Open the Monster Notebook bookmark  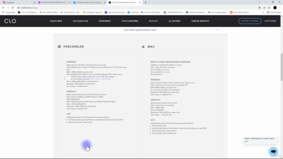[x=195, y=12]
